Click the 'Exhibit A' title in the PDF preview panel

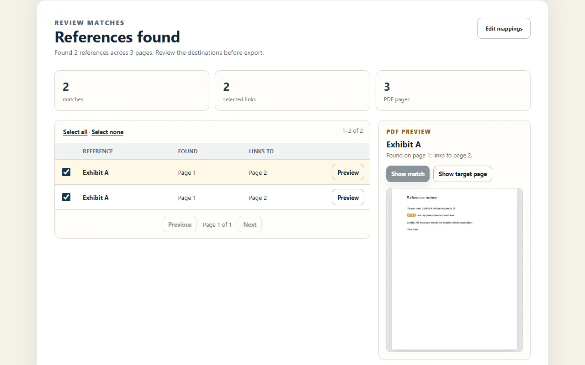point(404,144)
